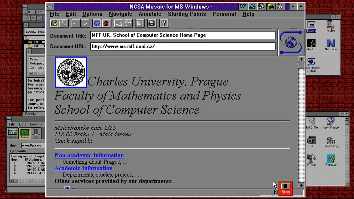The width and height of the screenshot is (354, 199).
Task: Click the Document Title field
Action: click(x=183, y=35)
